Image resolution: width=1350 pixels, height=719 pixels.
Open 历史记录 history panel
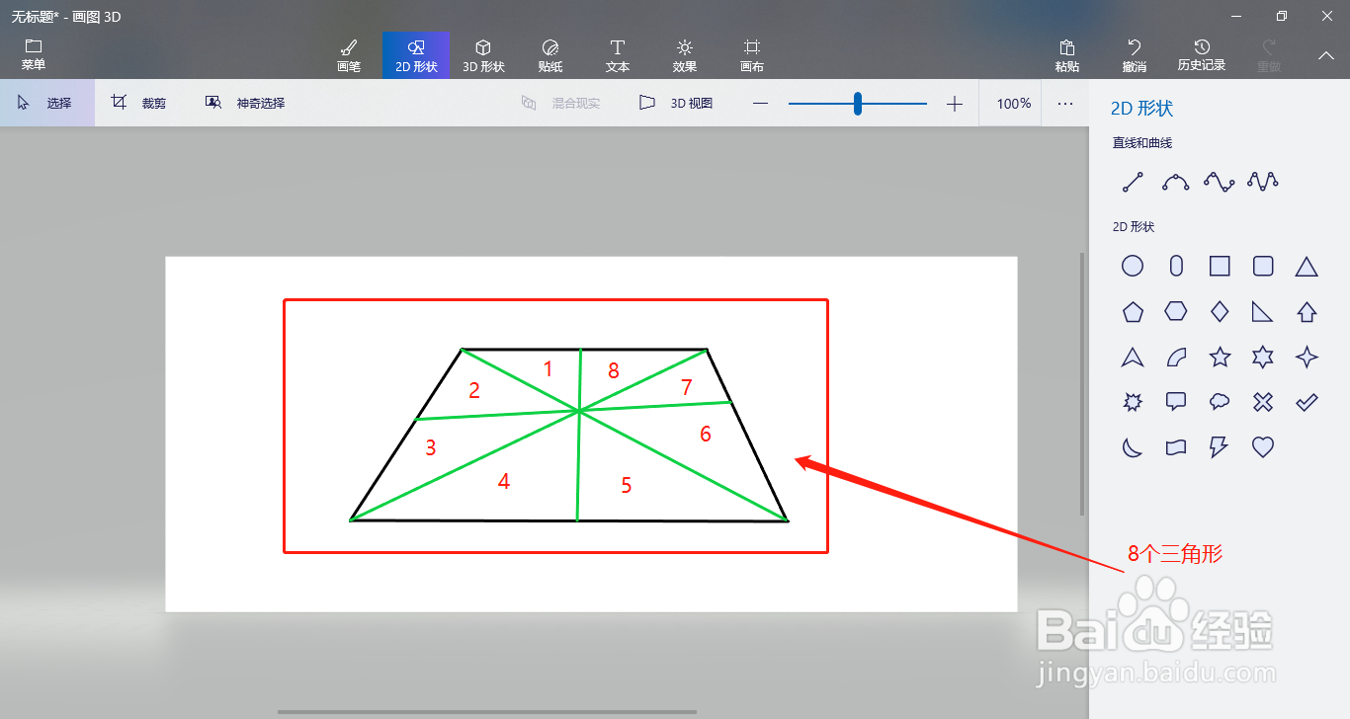(1202, 55)
